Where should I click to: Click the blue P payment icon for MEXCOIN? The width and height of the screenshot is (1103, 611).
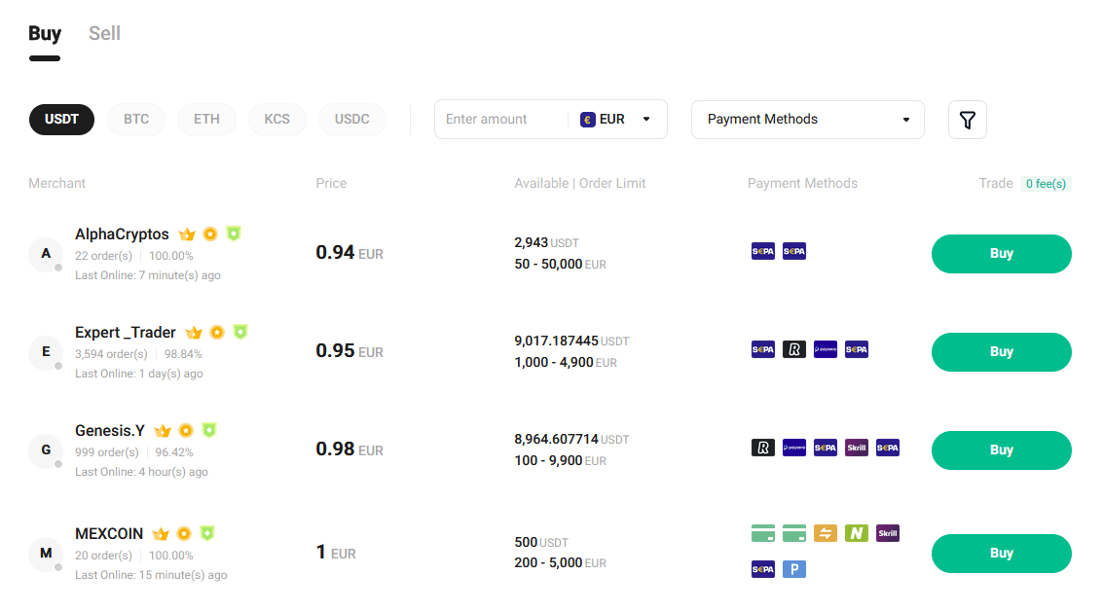coord(794,568)
